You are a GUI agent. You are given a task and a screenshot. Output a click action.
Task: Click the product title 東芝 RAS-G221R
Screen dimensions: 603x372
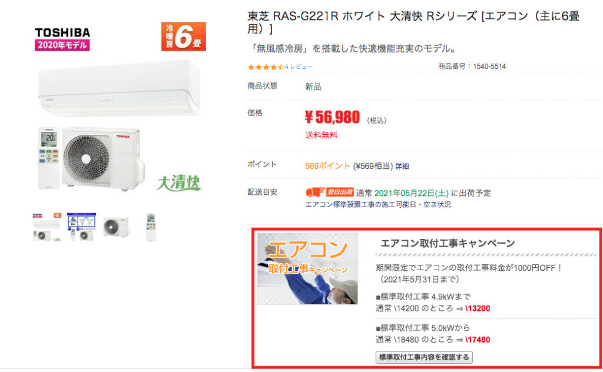[293, 16]
